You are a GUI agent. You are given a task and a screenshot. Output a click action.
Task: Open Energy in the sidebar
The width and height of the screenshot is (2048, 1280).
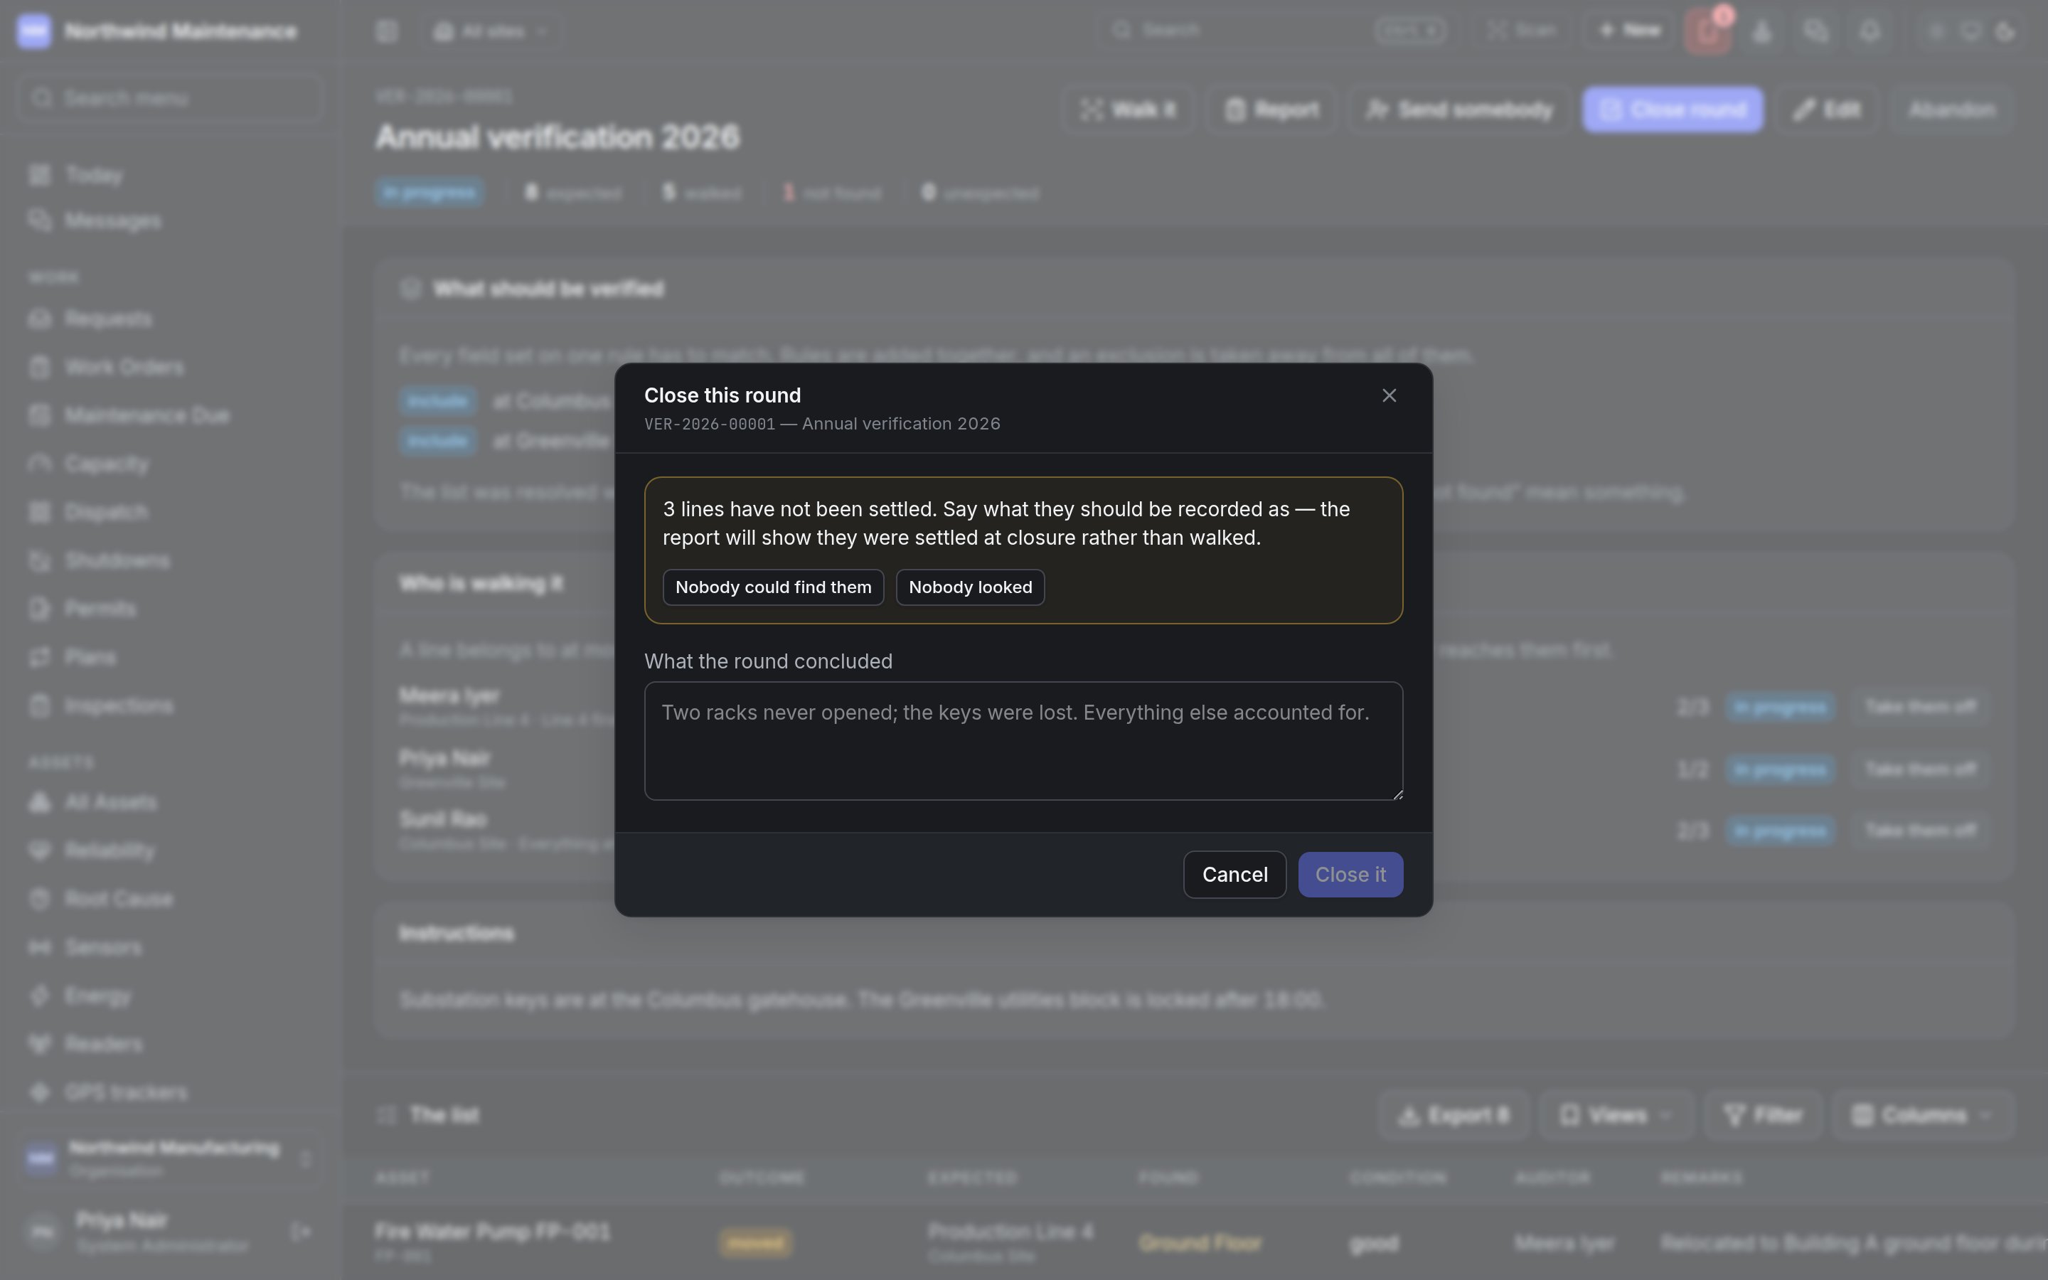pyautogui.click(x=169, y=996)
